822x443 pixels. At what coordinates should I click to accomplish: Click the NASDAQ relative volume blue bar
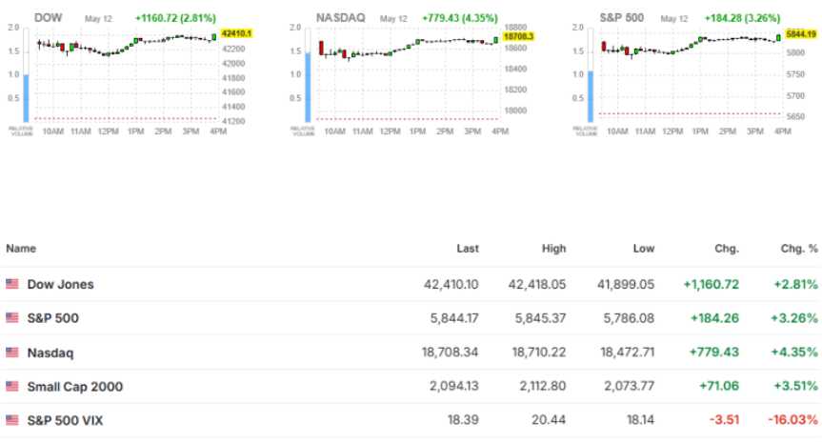[309, 87]
